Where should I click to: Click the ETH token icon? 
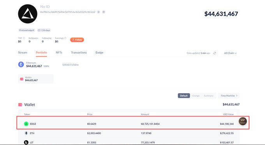pyautogui.click(x=26, y=133)
